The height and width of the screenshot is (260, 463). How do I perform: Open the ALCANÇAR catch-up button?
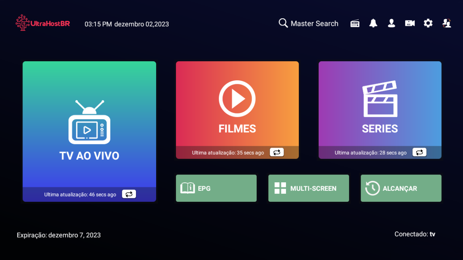401,188
